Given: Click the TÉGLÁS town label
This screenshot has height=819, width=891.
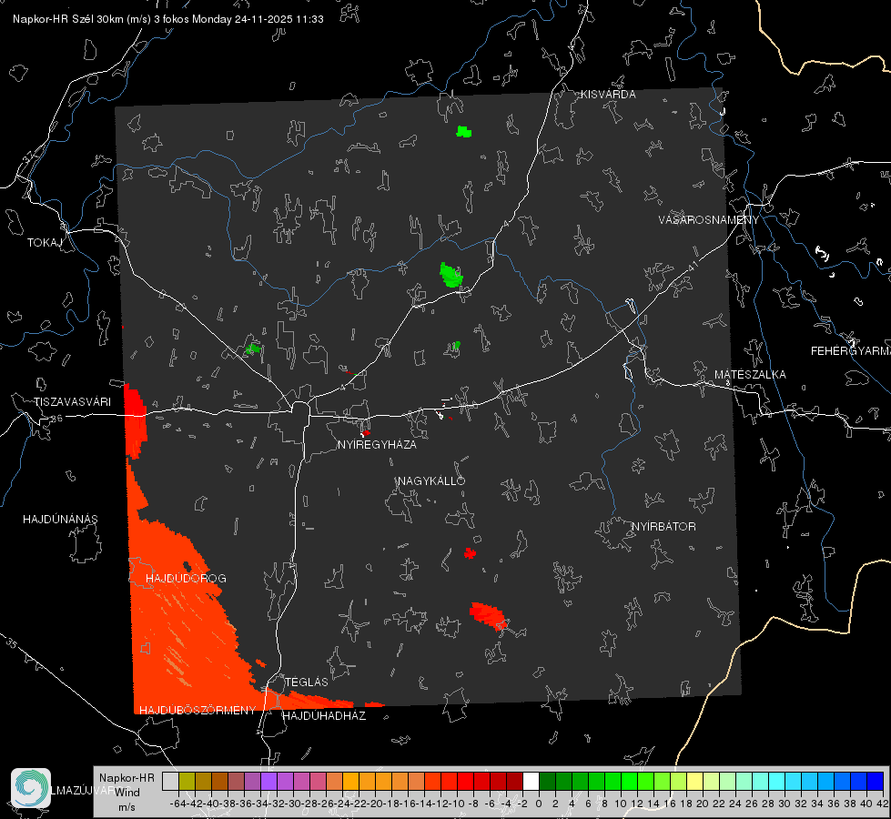Looking at the screenshot, I should tap(307, 682).
